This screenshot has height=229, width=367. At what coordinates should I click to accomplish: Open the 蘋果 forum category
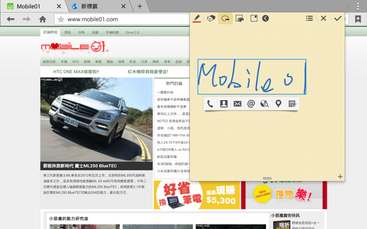point(121,62)
